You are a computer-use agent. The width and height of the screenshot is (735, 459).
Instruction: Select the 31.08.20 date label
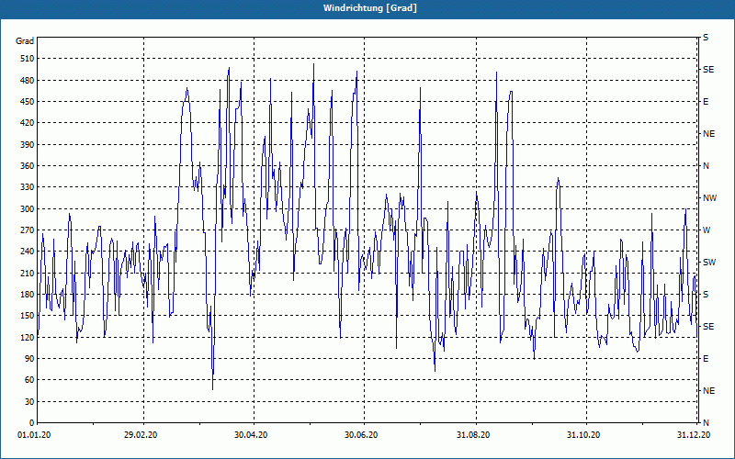(473, 435)
